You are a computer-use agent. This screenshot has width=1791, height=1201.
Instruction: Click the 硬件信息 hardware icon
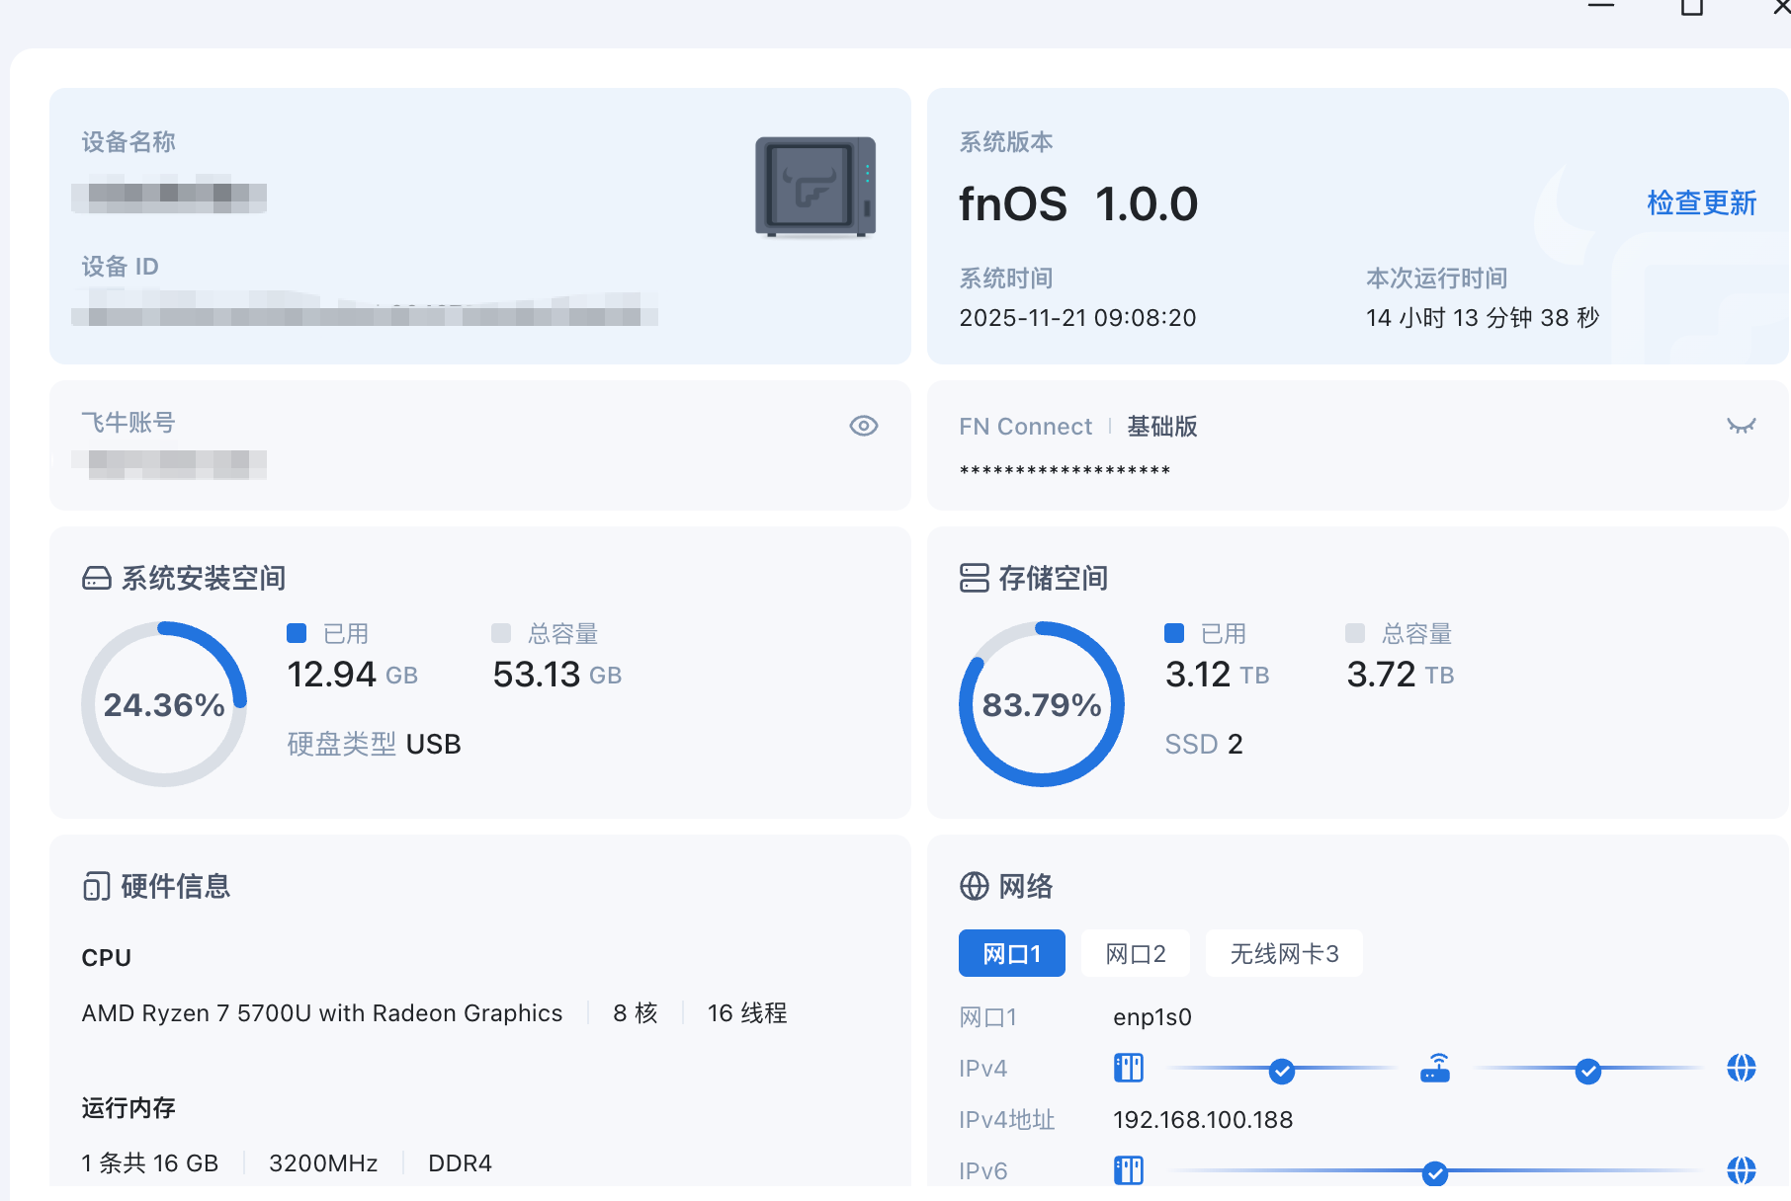(x=96, y=887)
